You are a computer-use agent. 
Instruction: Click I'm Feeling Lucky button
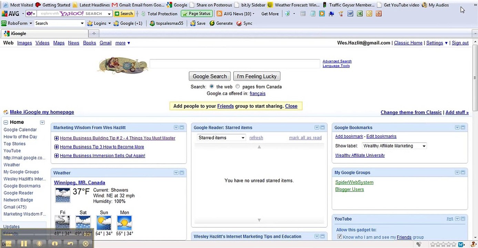(x=257, y=76)
